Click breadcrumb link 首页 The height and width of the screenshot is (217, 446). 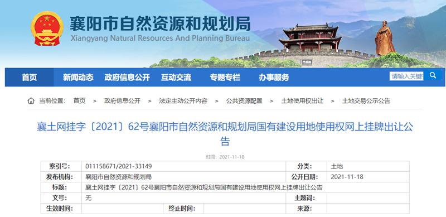79,100
